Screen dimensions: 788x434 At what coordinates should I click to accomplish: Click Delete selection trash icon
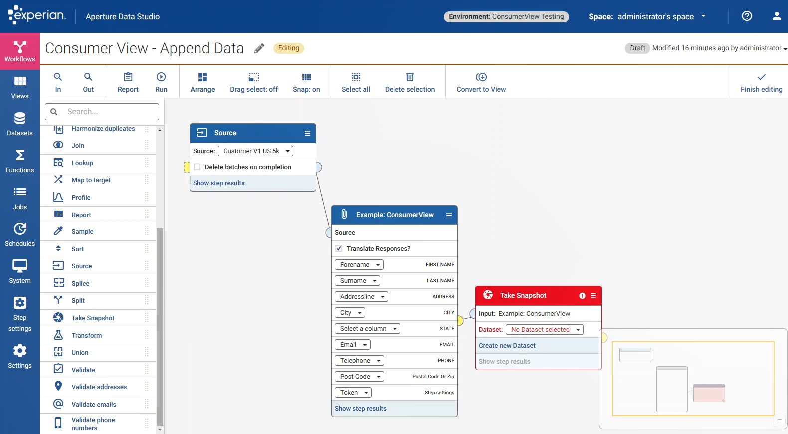point(410,77)
